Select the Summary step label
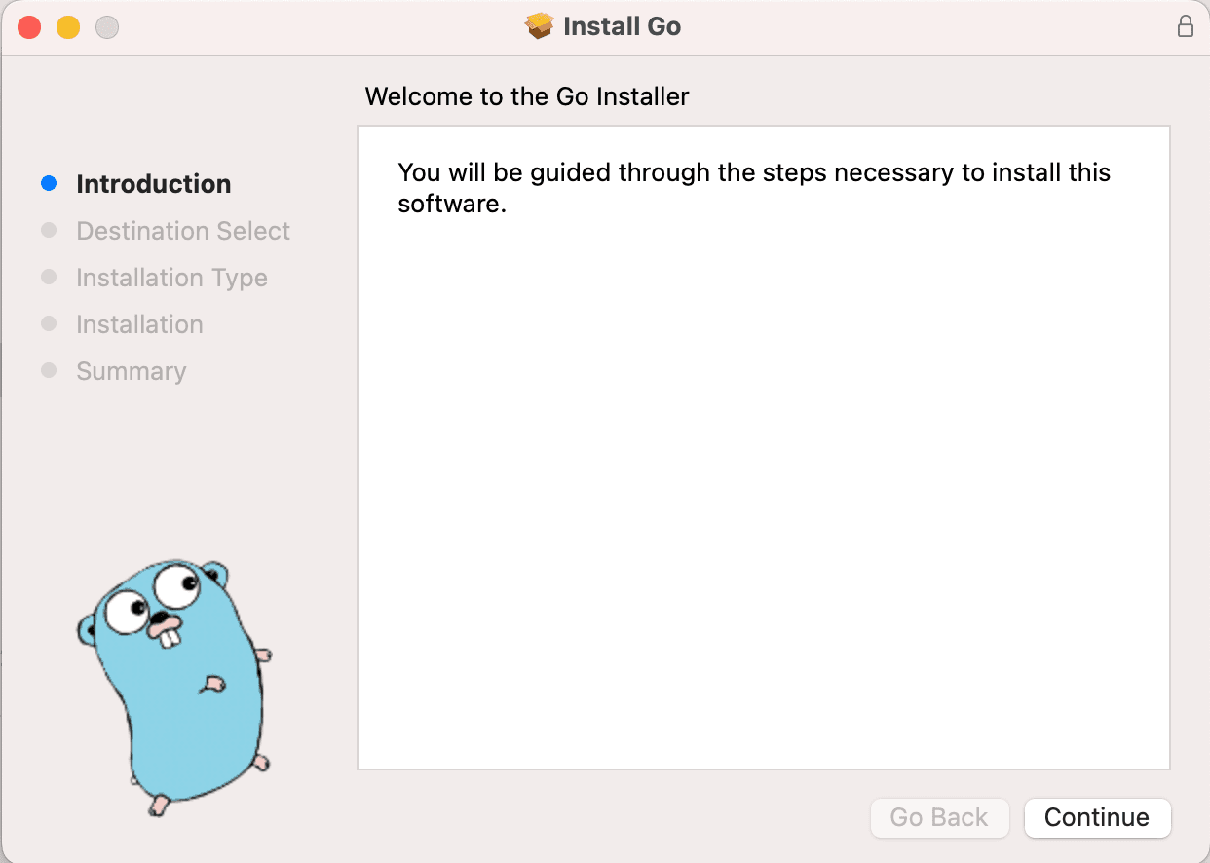The image size is (1210, 863). click(131, 371)
